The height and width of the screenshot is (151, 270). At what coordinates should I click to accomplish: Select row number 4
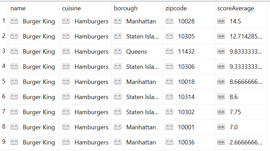(x=4, y=66)
